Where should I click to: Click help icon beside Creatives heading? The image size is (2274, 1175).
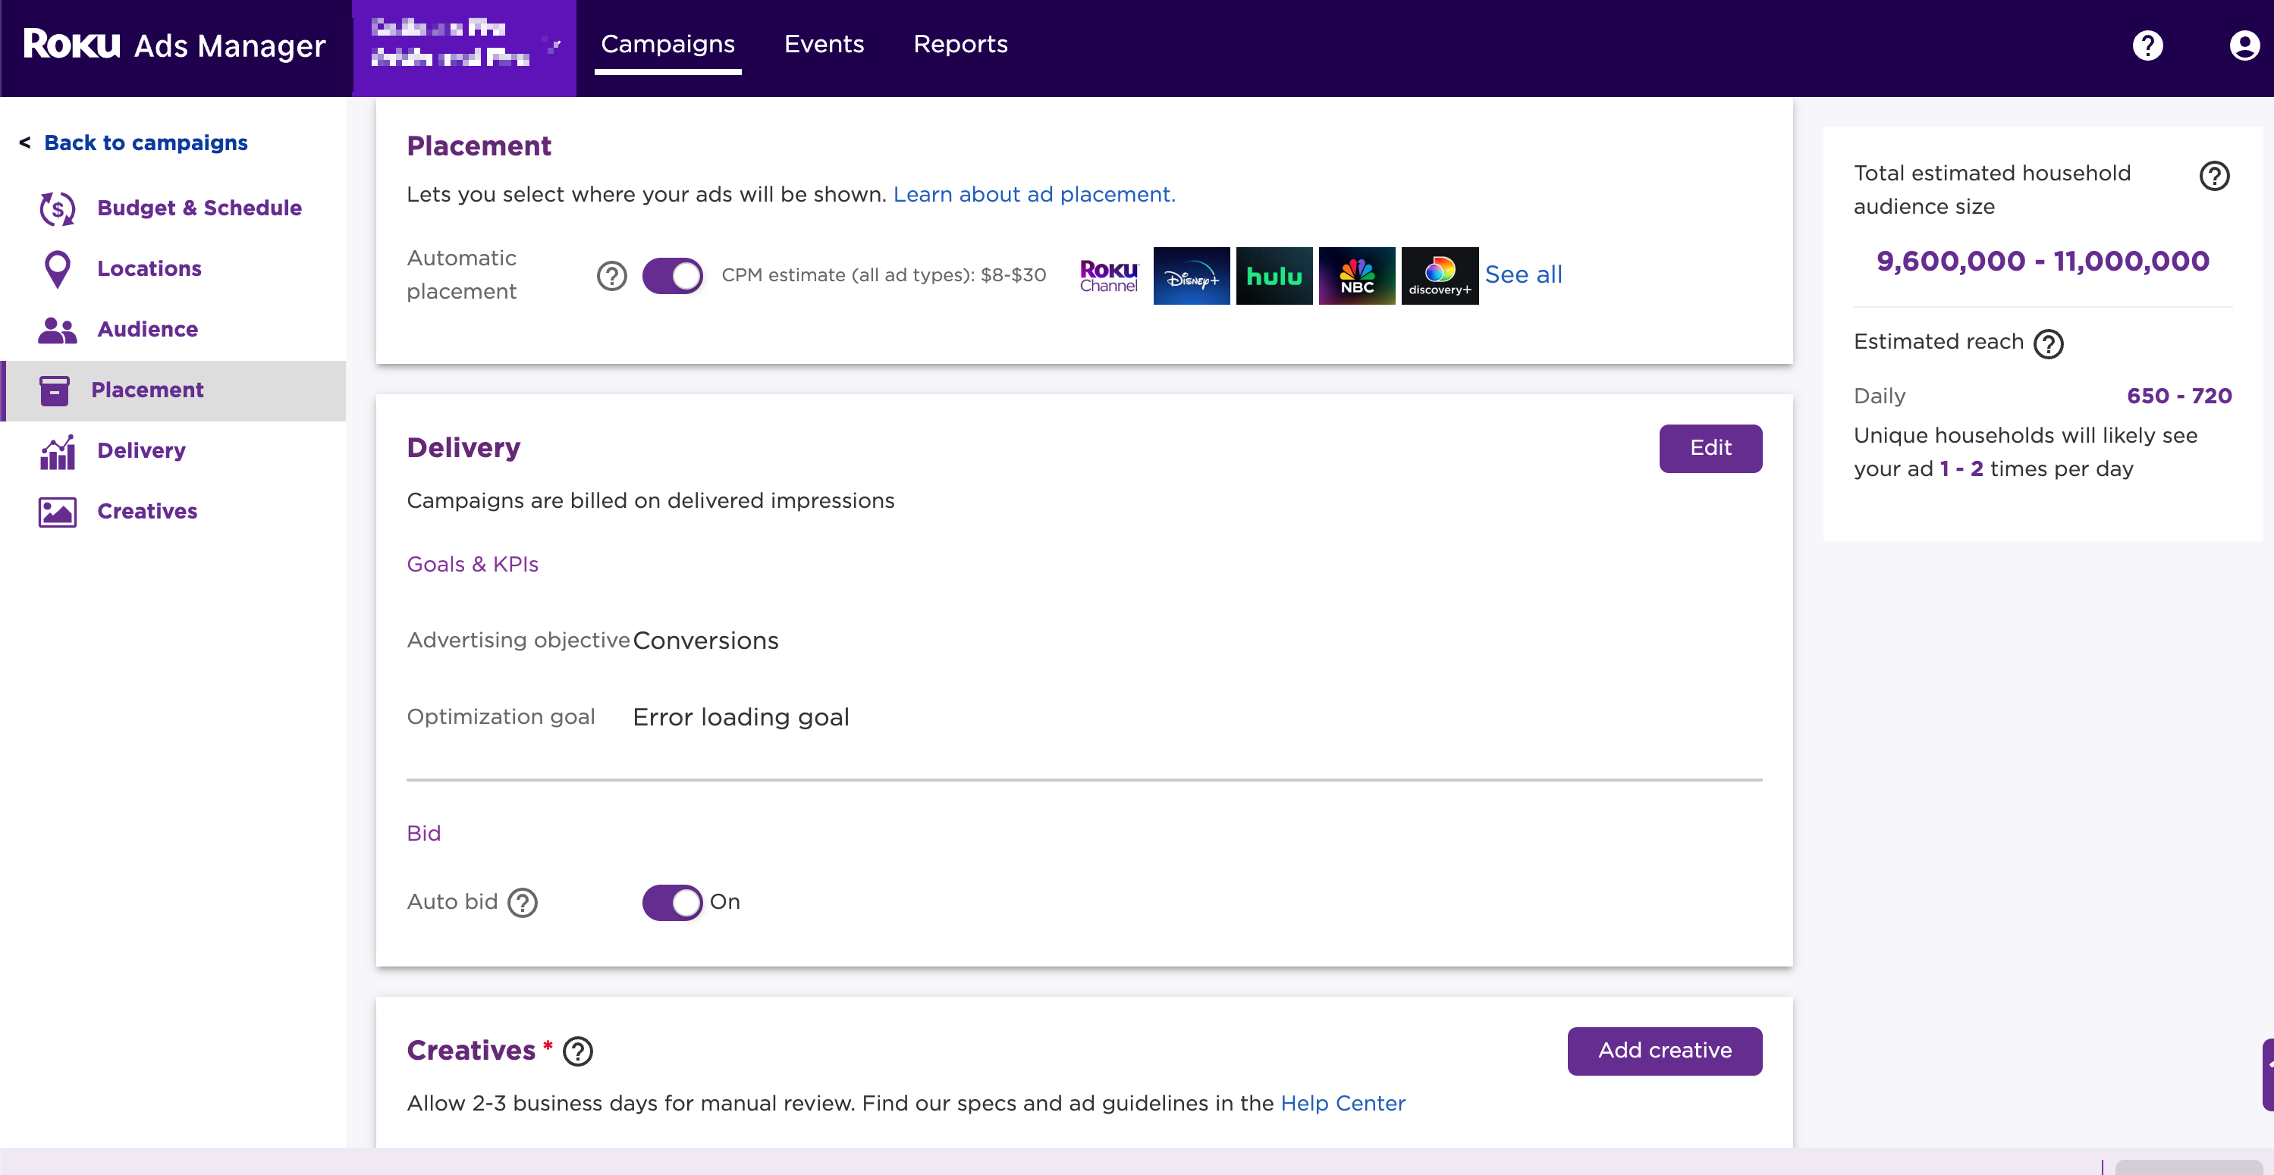pos(578,1051)
